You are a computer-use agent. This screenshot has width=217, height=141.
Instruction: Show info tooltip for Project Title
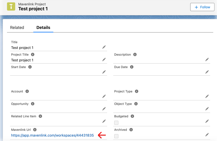pyautogui.click(x=33, y=54)
